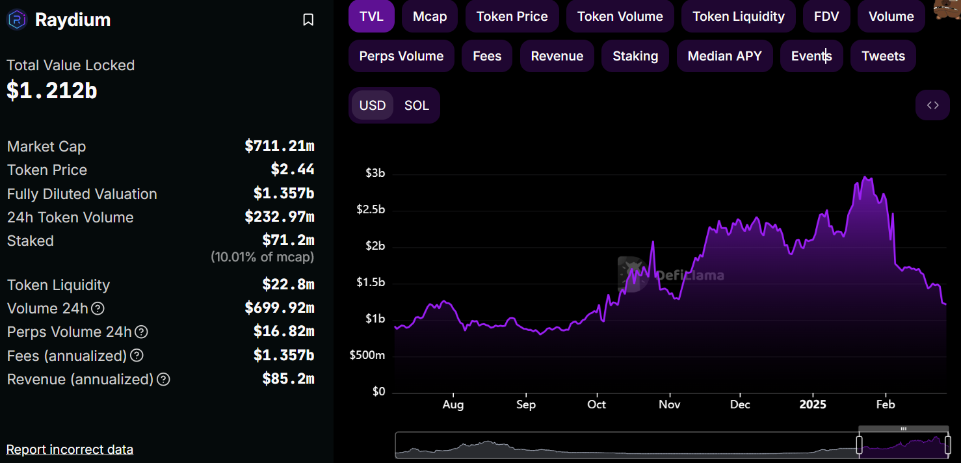Click the $500m y-axis label
The width and height of the screenshot is (961, 463).
(x=367, y=355)
